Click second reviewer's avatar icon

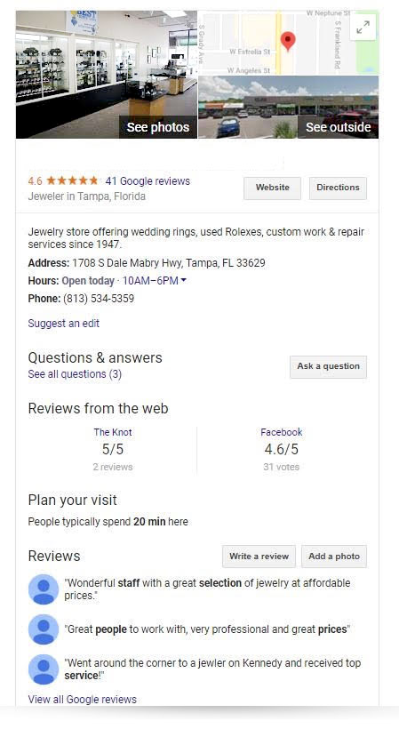click(44, 629)
